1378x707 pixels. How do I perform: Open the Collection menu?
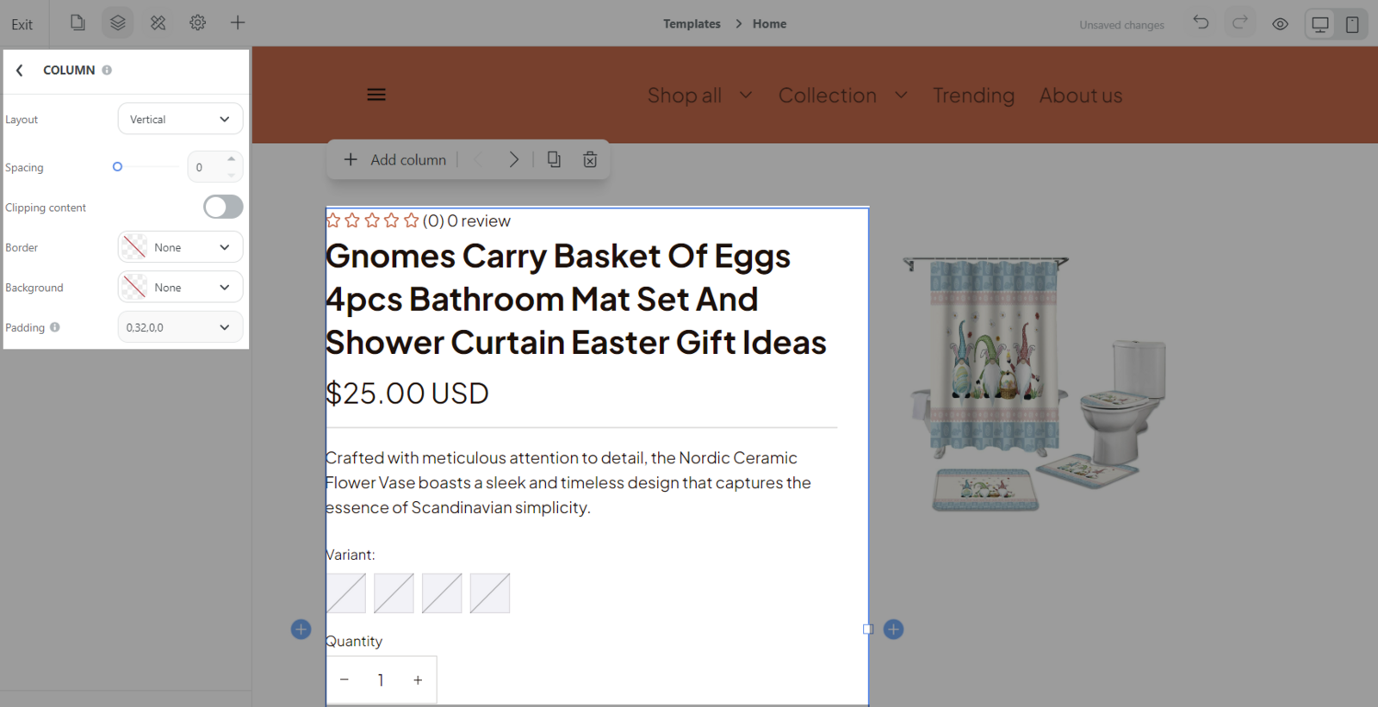coord(828,96)
